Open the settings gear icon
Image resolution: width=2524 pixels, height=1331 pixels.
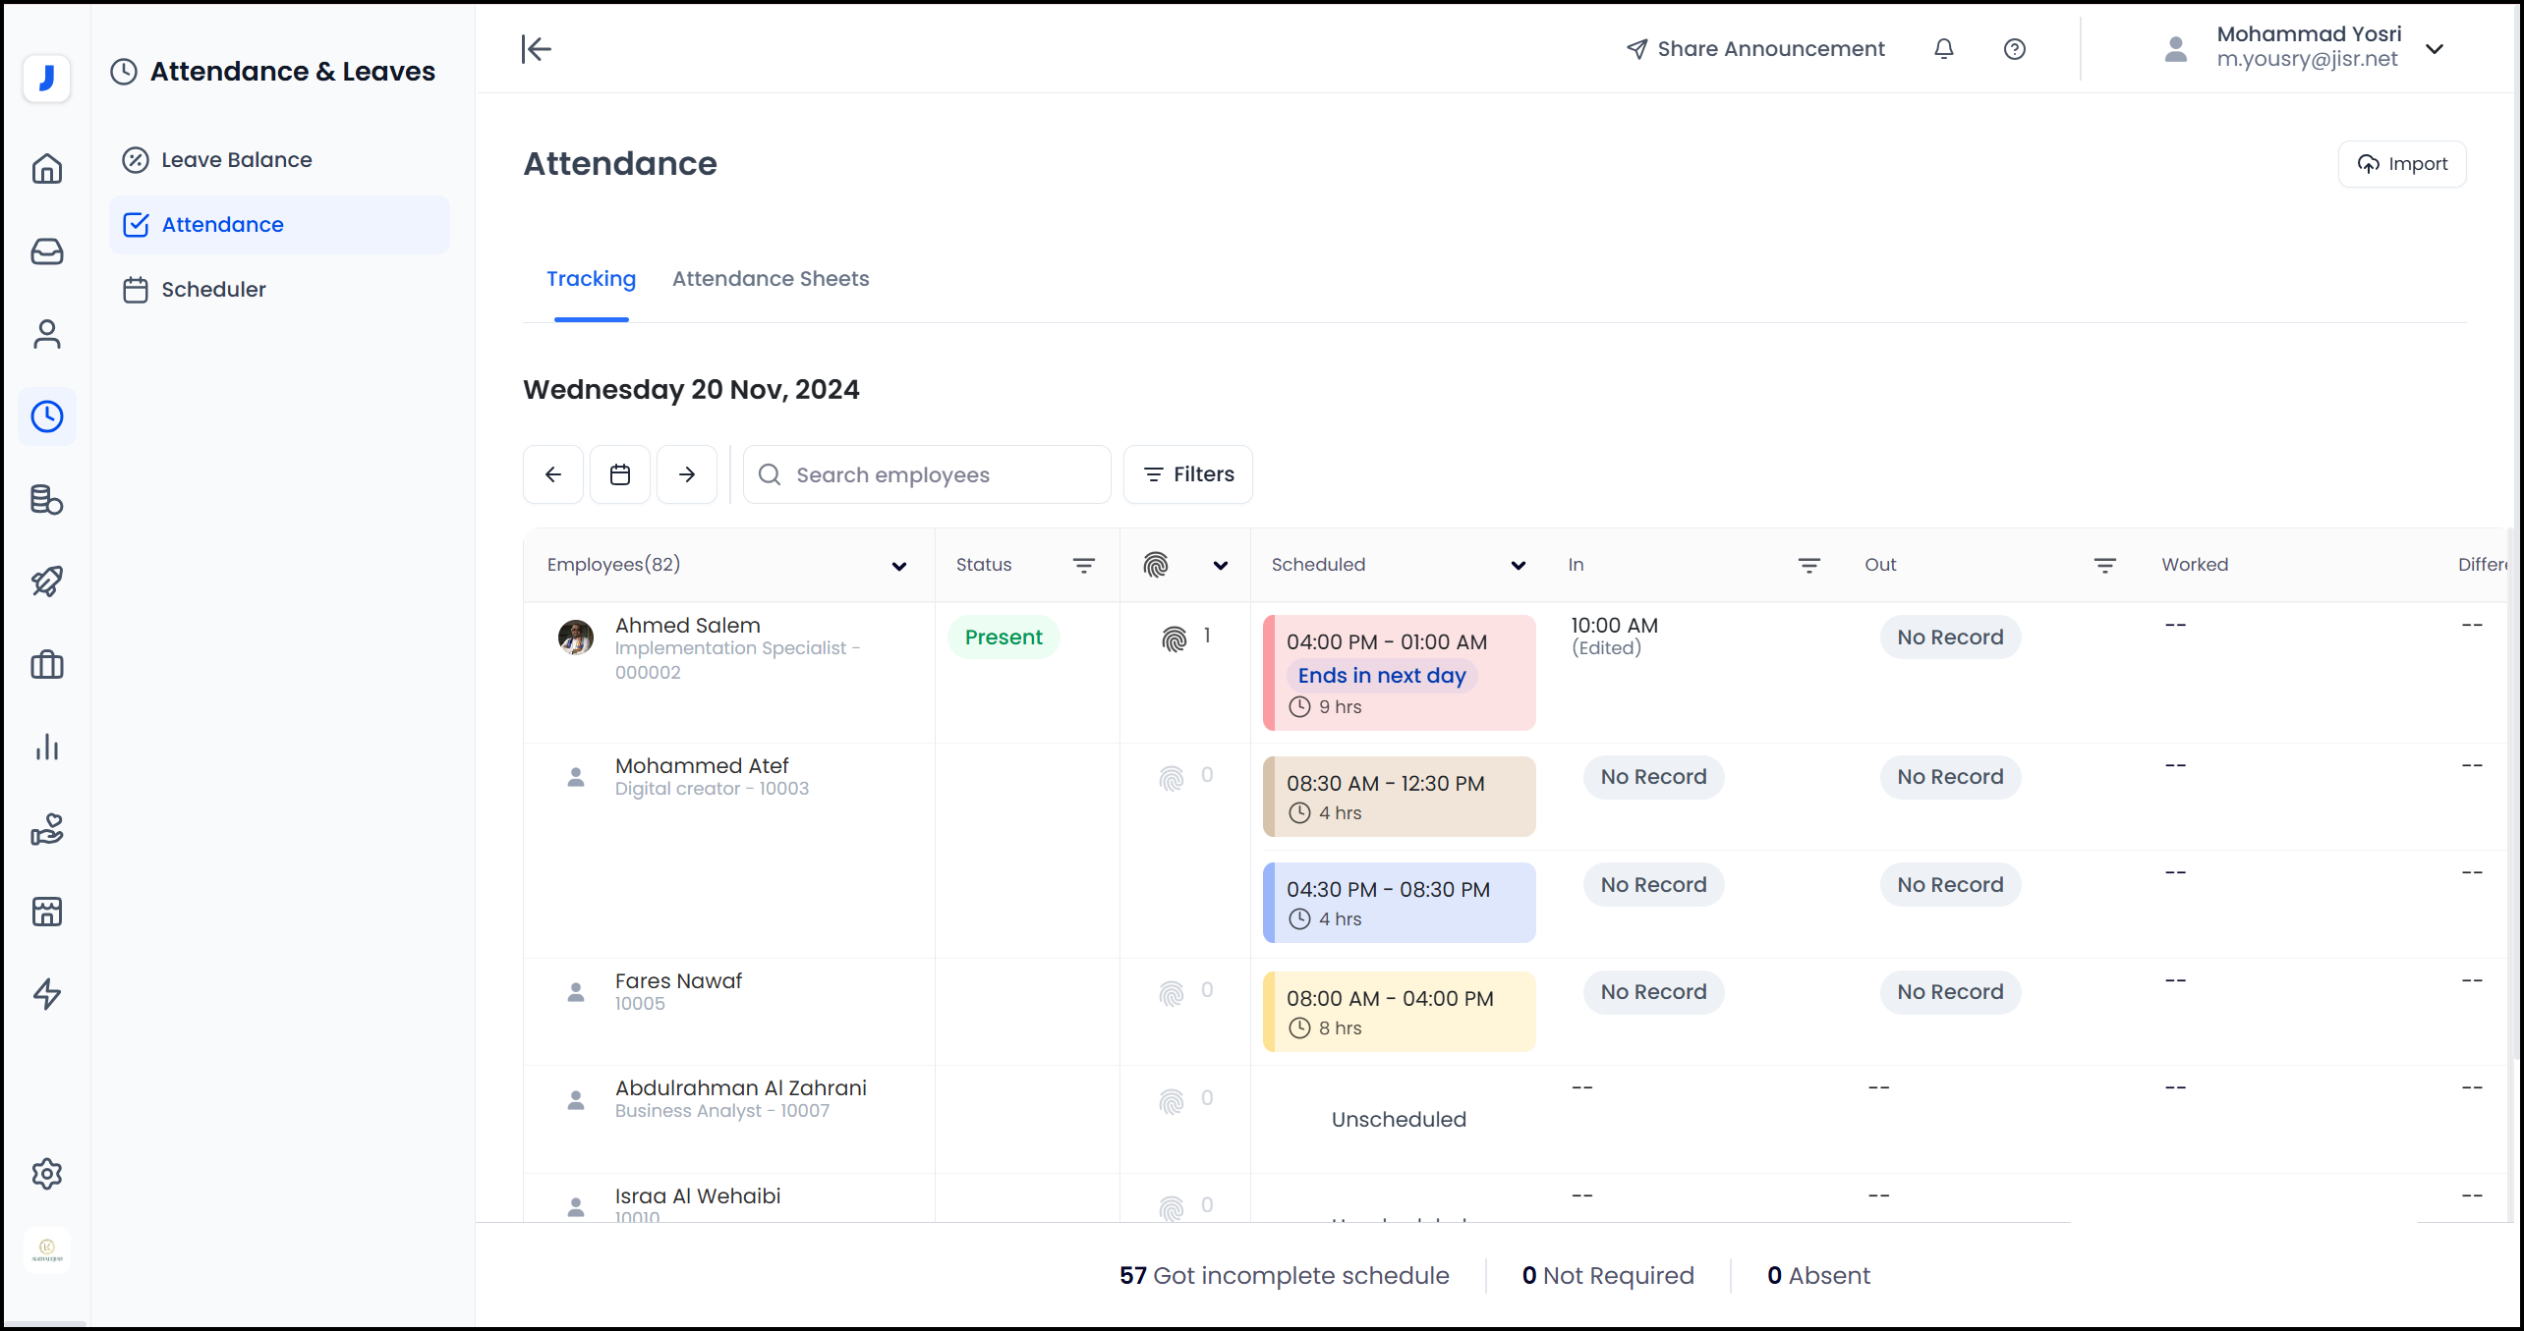(47, 1174)
